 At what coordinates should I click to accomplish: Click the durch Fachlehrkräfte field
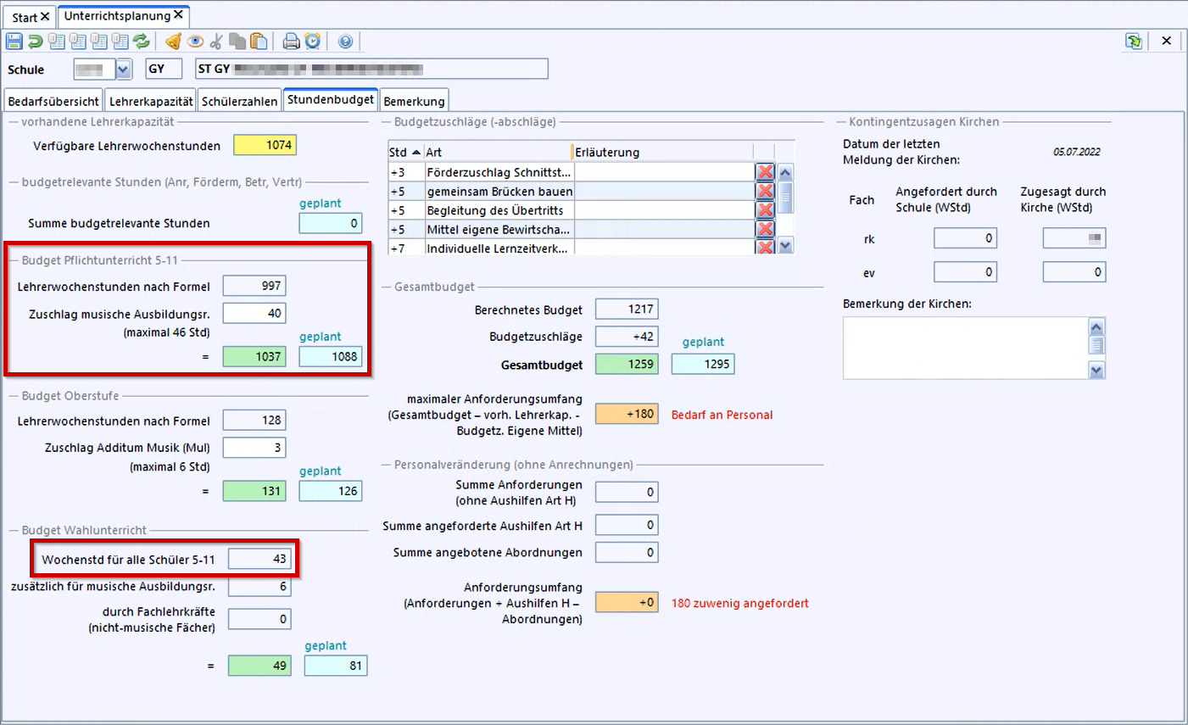click(x=259, y=619)
